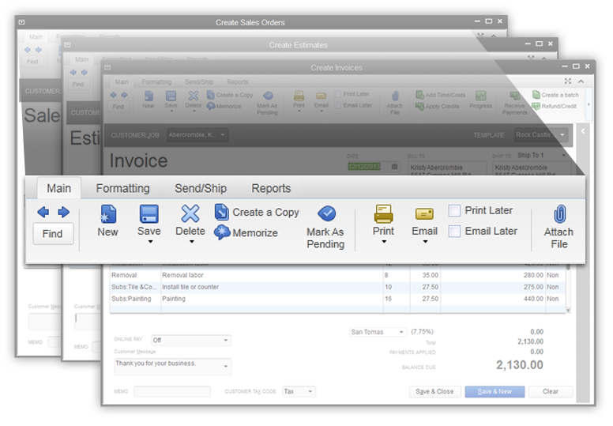Viewport: 613px width, 426px height.
Task: Open the enlarged Print dropdown arrow
Action: pos(384,242)
